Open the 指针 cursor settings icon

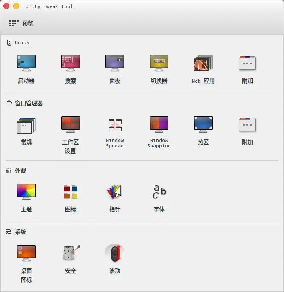[x=114, y=192]
